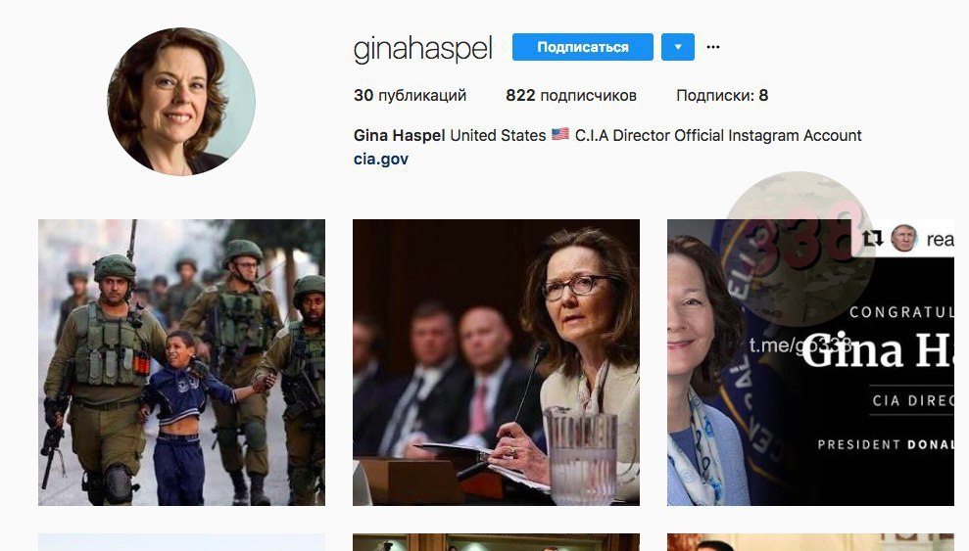Open the cia.gov website link
Viewport: 969px width, 551px height.
(x=381, y=160)
